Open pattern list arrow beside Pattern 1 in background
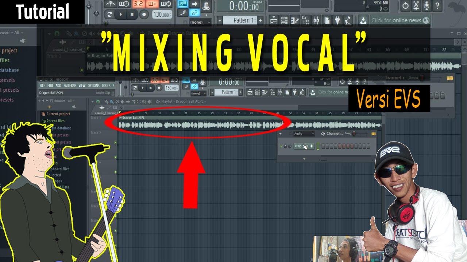The height and width of the screenshot is (262, 467). click(220, 20)
